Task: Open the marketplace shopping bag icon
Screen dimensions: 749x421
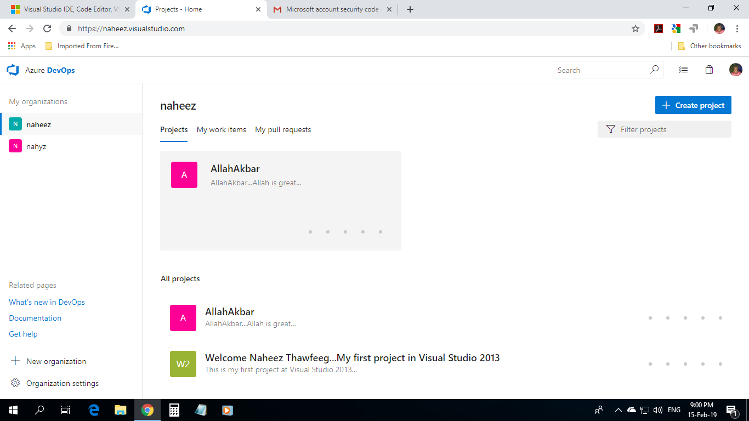Action: click(709, 70)
